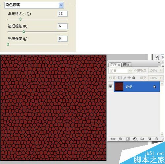Create new adjustment layer icon

[135, 139]
